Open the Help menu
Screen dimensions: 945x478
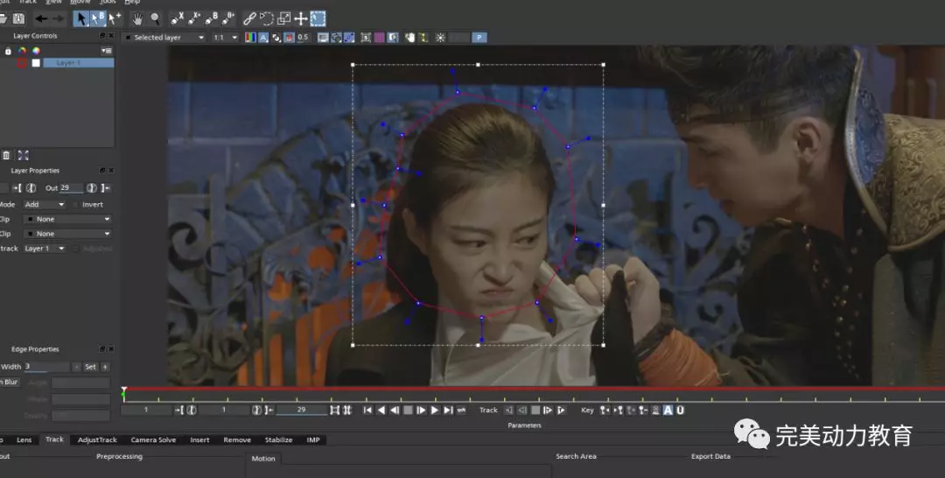132,3
